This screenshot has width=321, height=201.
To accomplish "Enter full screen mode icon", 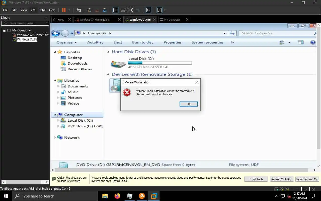I will (130, 10).
